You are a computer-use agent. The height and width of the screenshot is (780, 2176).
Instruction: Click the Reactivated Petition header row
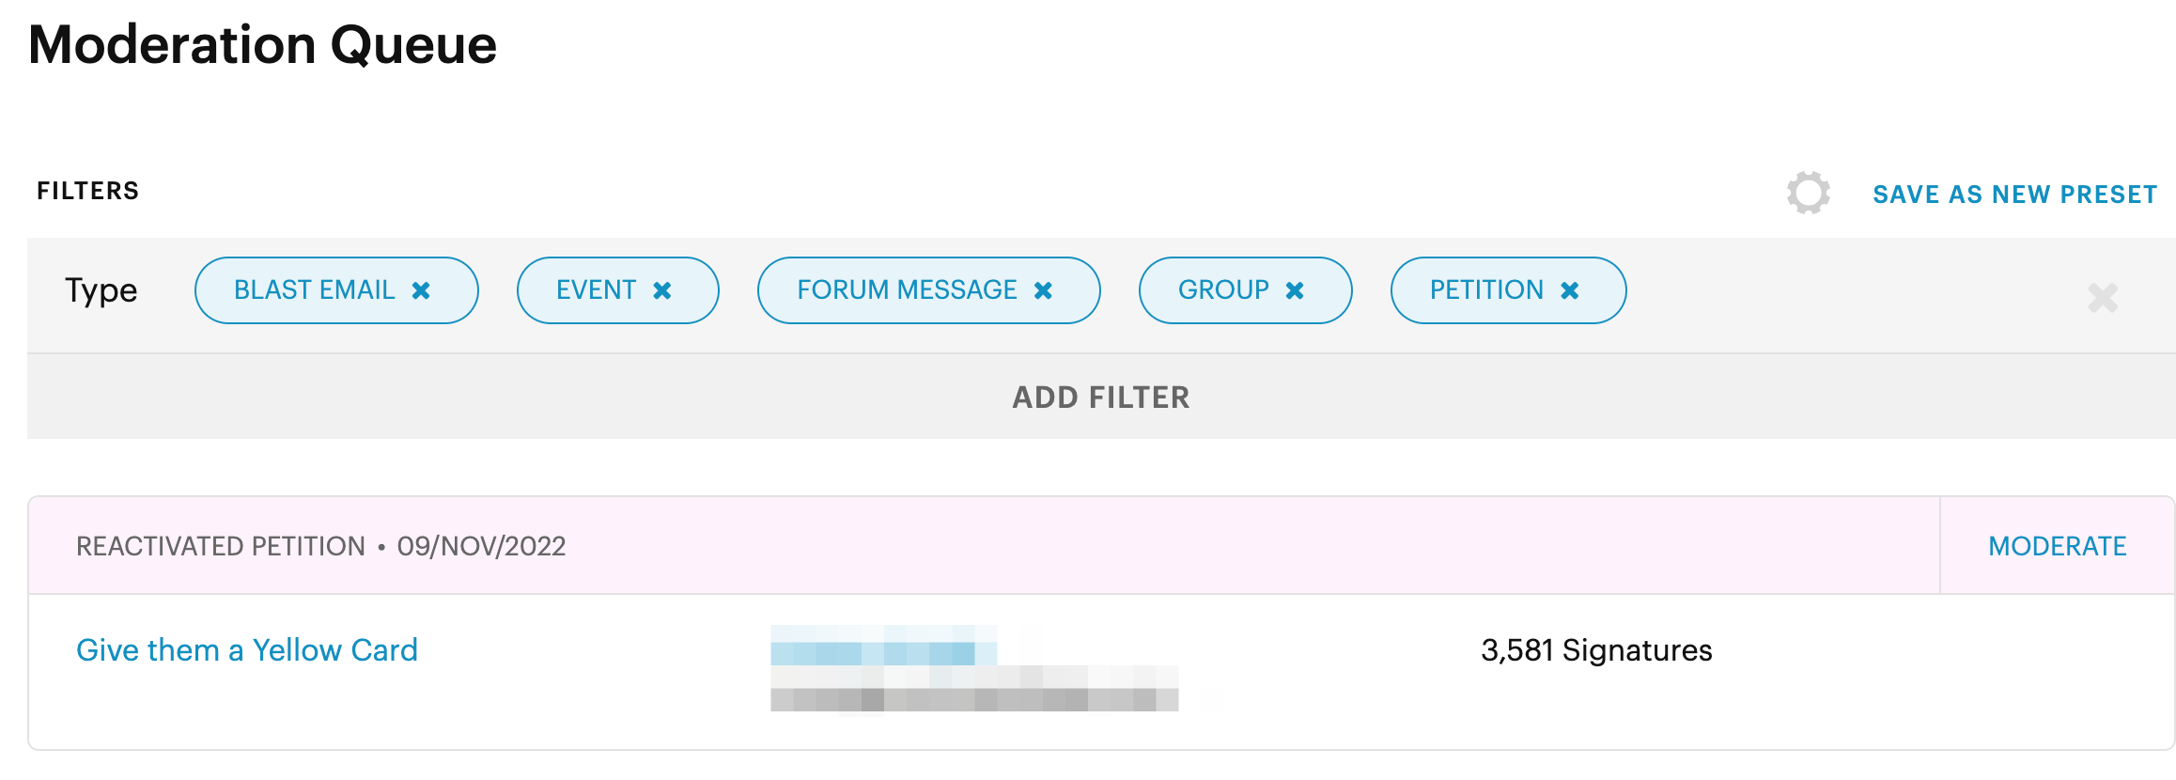984,546
